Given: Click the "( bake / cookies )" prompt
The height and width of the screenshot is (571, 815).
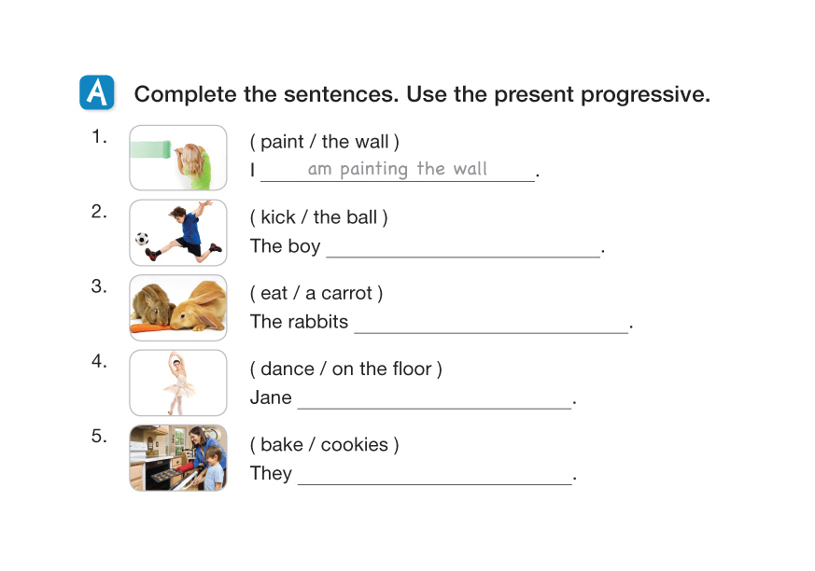Looking at the screenshot, I should click(324, 444).
